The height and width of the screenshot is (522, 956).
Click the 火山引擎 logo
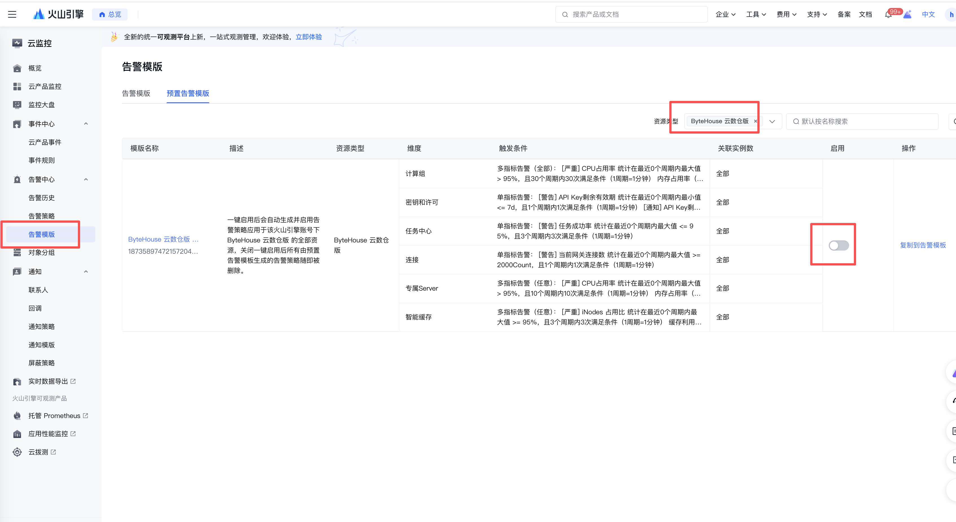pos(59,14)
